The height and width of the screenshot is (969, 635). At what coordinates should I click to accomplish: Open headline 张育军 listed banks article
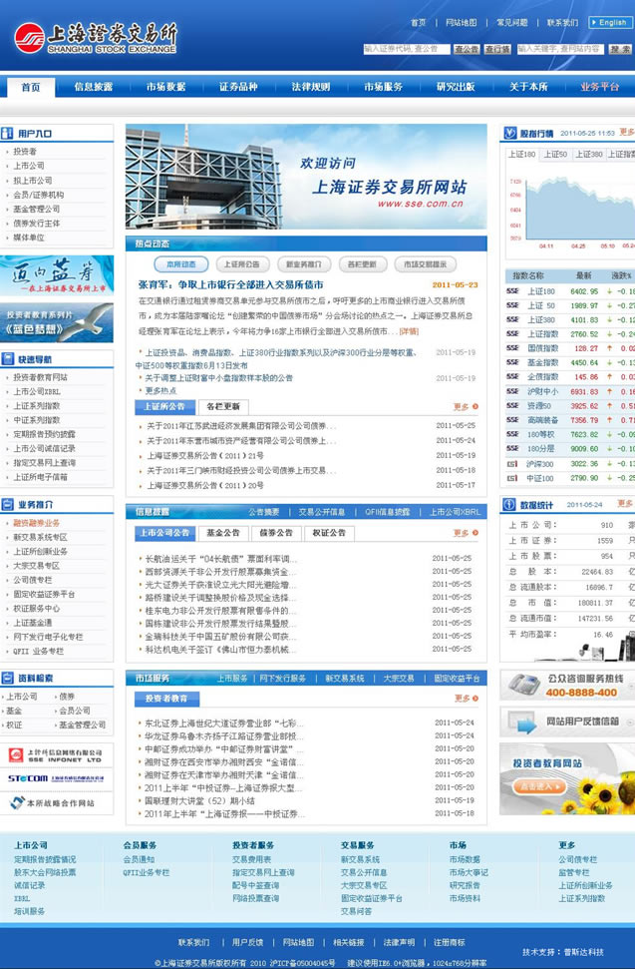[x=230, y=284]
